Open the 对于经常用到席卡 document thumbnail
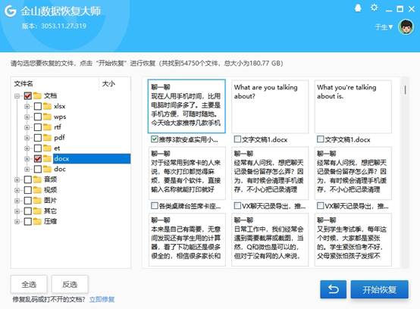 pos(187,173)
